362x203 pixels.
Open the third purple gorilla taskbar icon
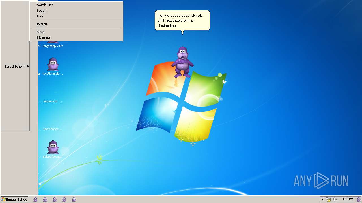pos(55,199)
